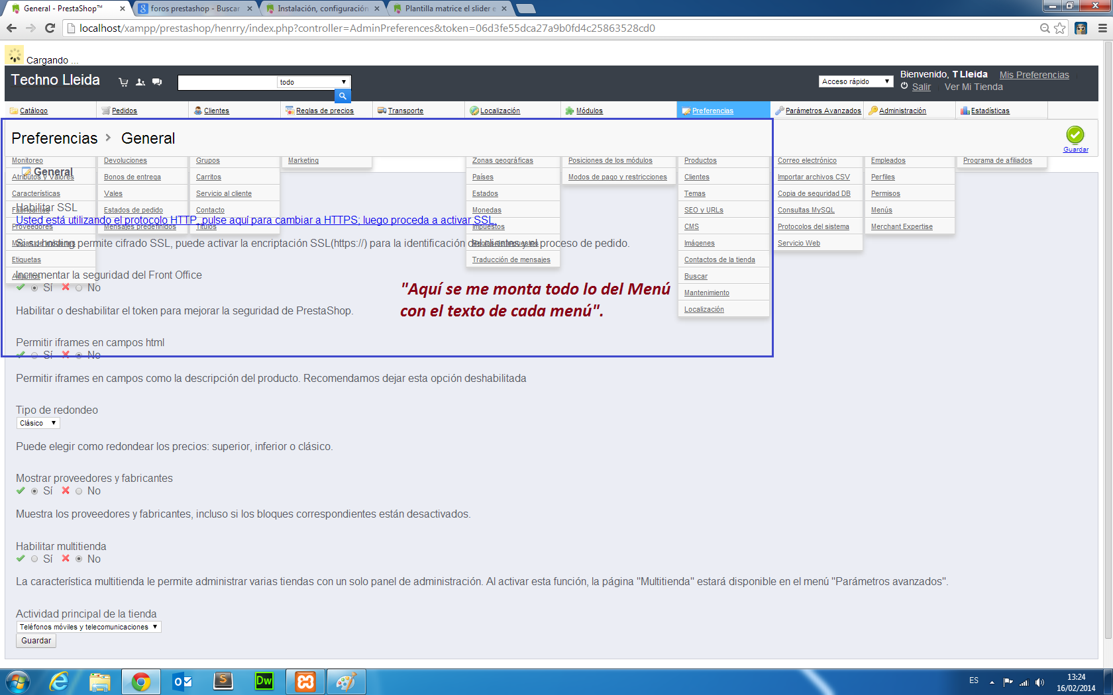Open the Reglas de precios menu
Screen dimensions: 1113x695
pyautogui.click(x=325, y=111)
